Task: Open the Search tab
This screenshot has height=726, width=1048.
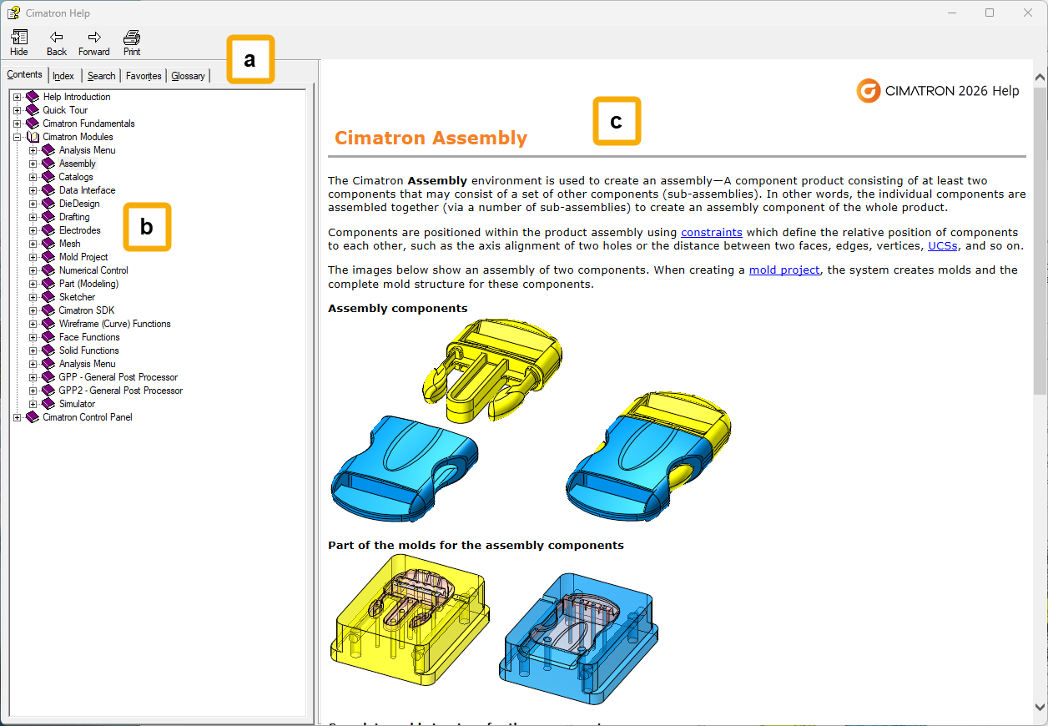Action: (101, 76)
